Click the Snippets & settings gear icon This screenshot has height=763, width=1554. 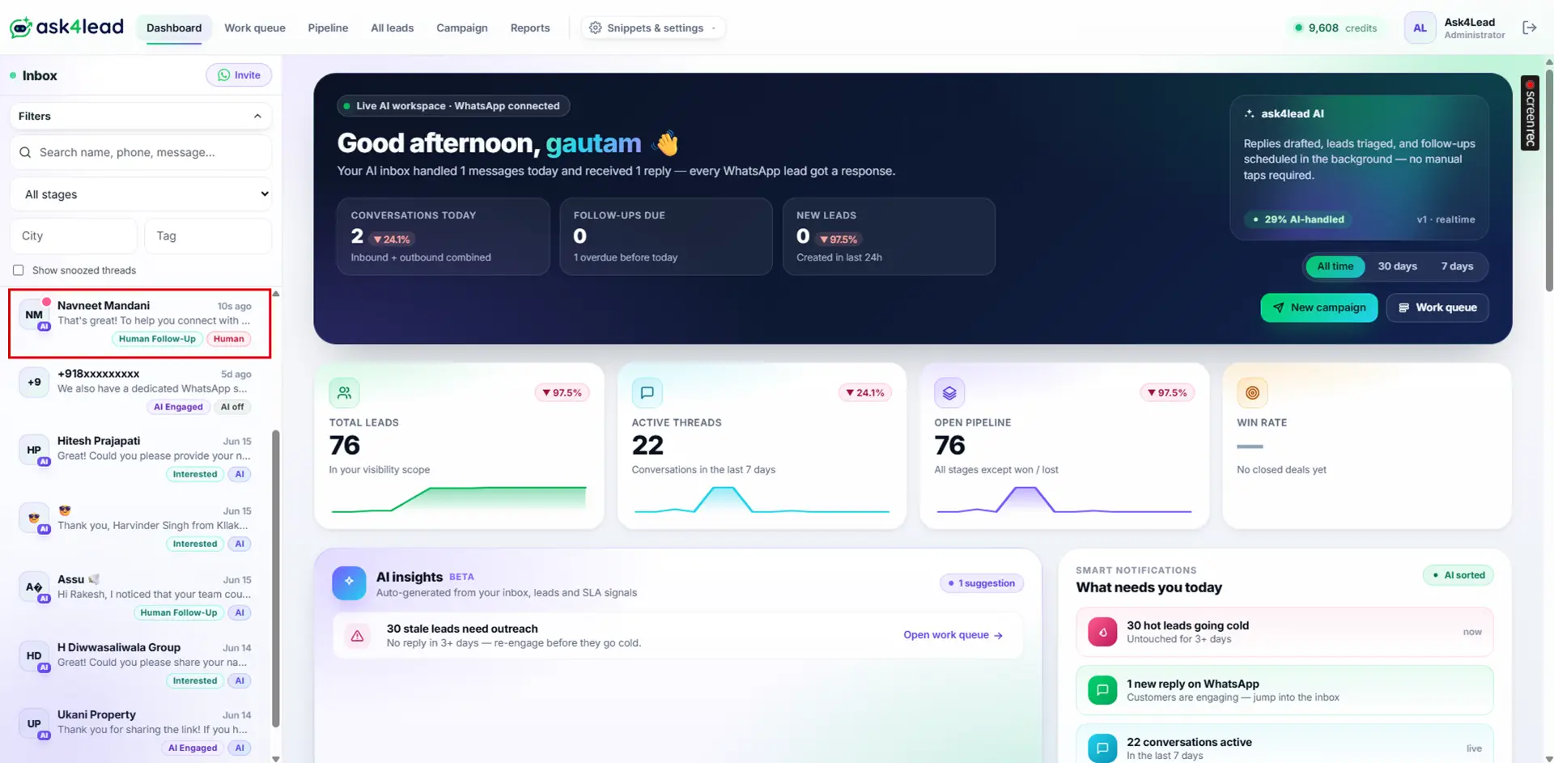tap(595, 28)
